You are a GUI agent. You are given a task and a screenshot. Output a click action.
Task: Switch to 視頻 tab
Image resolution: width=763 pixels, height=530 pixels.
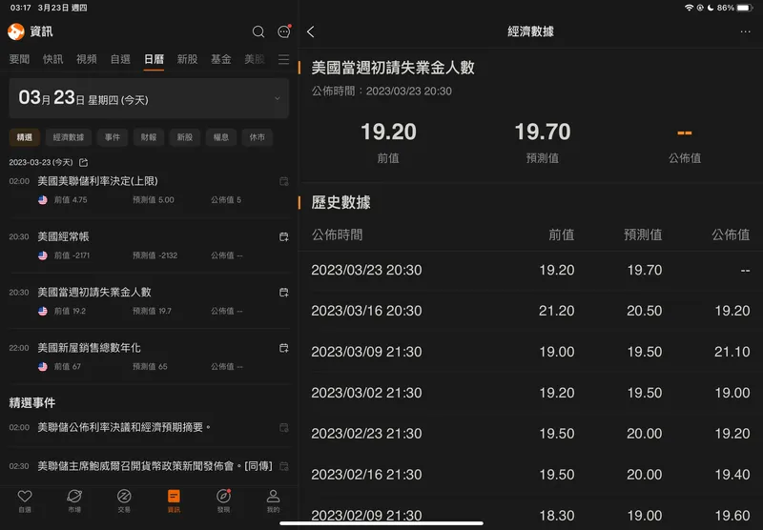tap(87, 59)
